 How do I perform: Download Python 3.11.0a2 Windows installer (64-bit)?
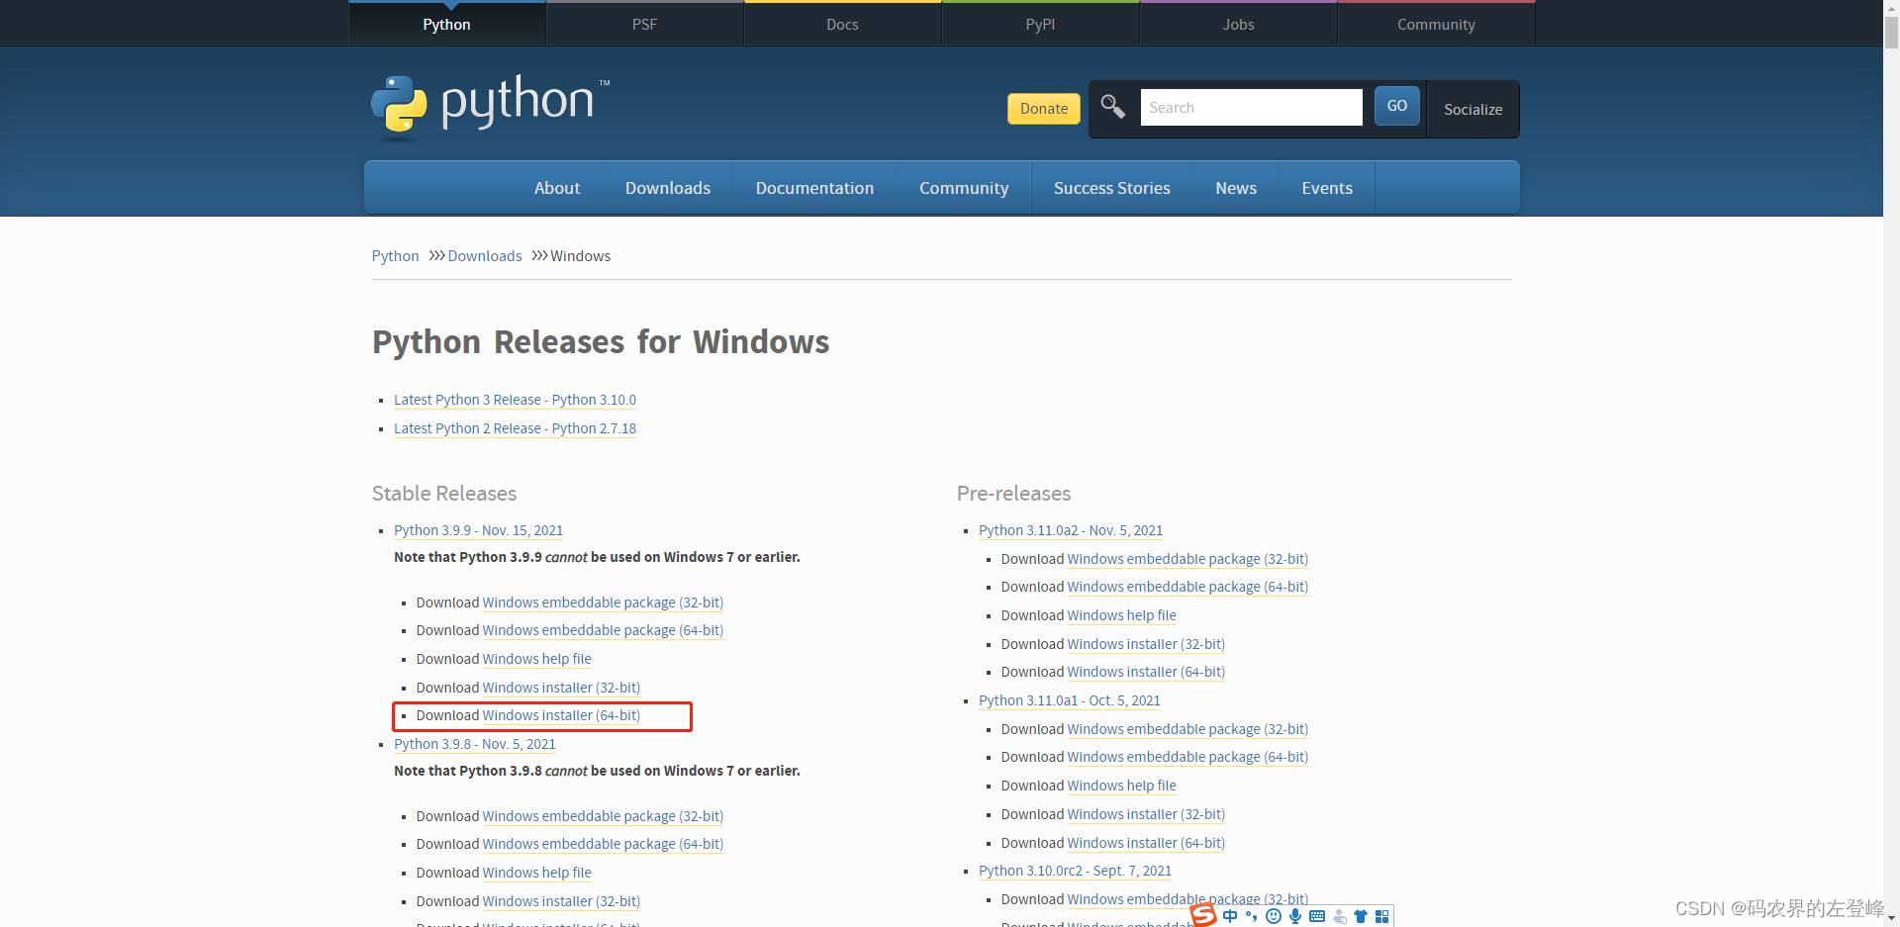1146,672
